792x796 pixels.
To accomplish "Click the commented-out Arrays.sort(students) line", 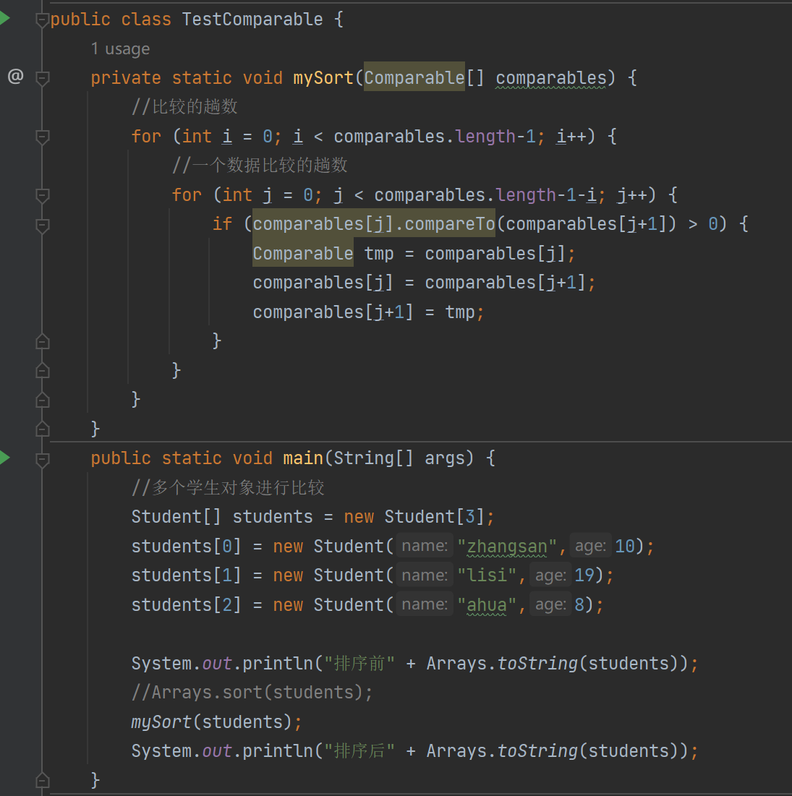I will click(x=252, y=693).
